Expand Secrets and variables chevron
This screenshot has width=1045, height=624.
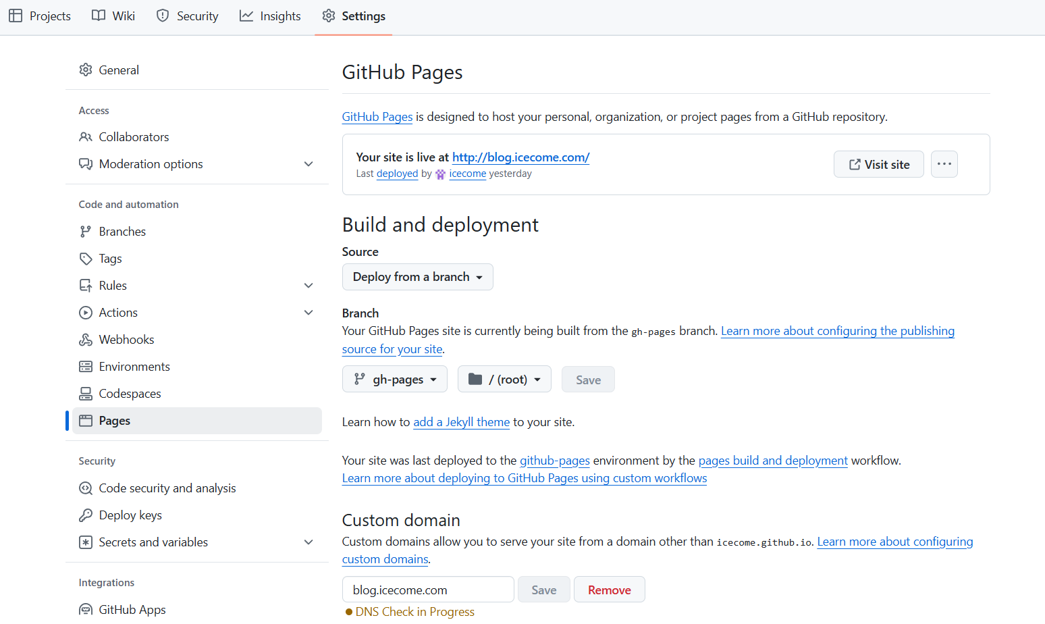[x=309, y=542]
